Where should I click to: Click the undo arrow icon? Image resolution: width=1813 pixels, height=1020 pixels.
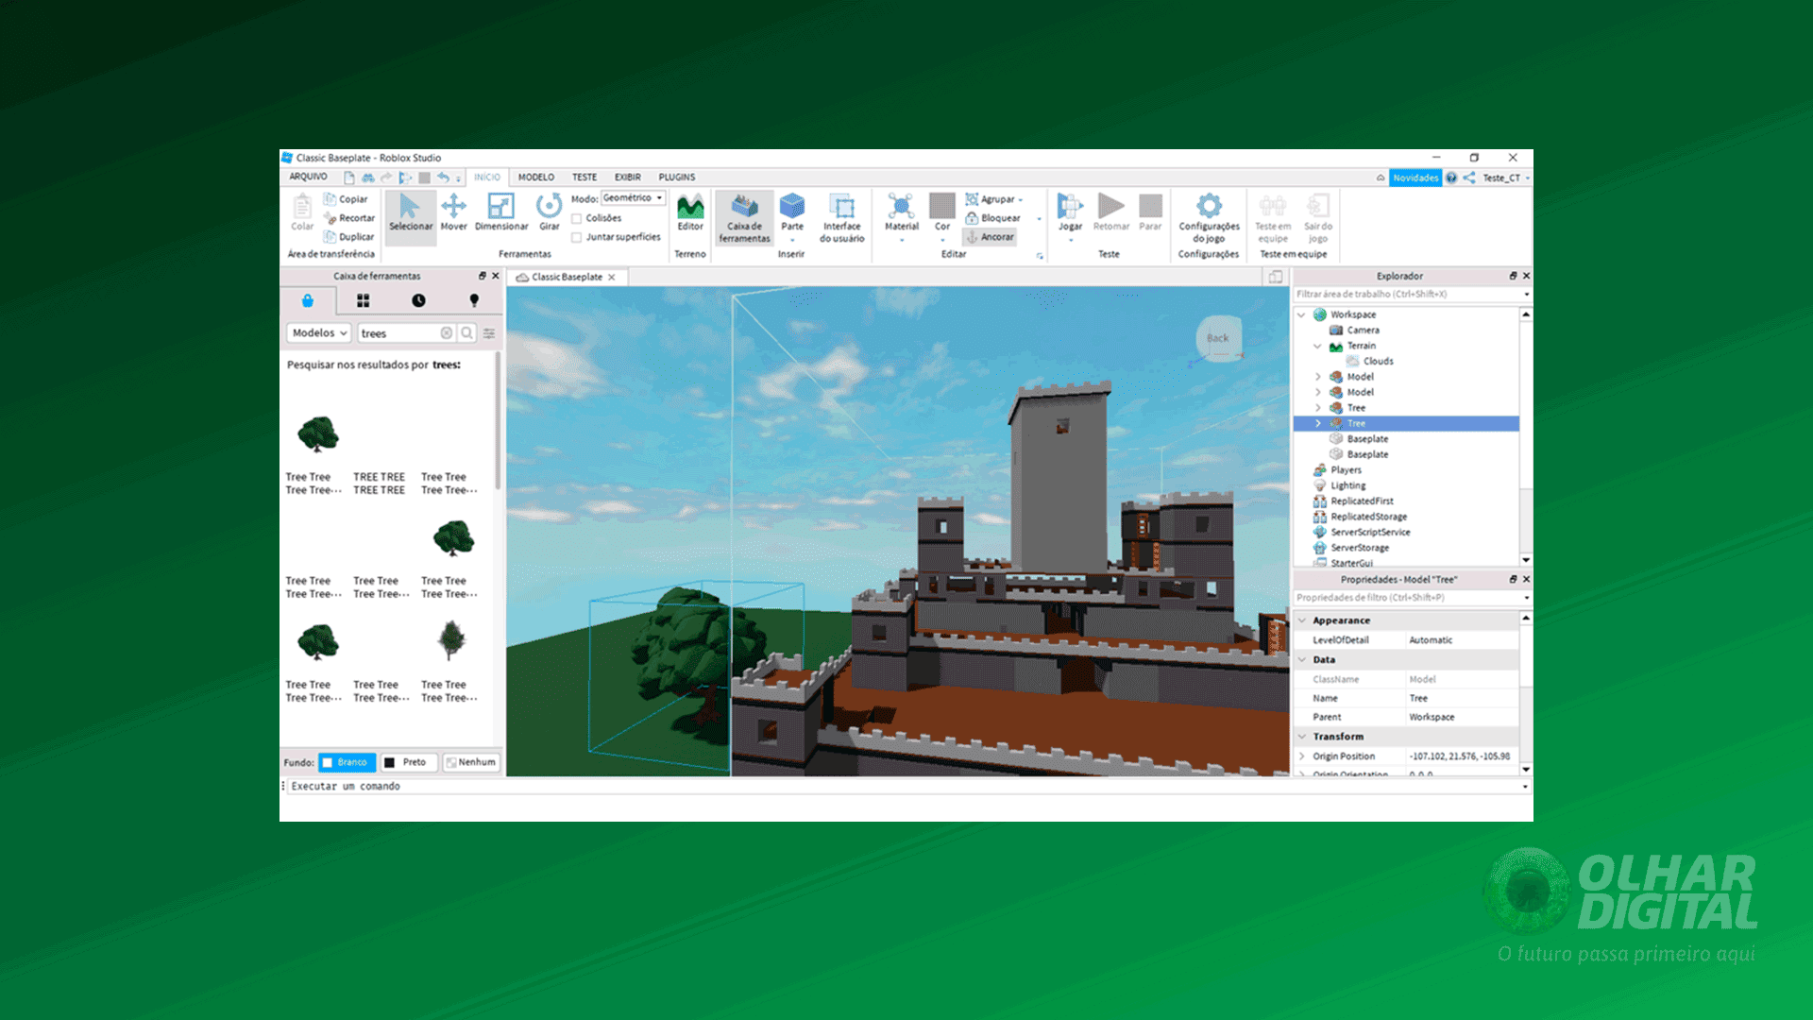click(x=443, y=178)
